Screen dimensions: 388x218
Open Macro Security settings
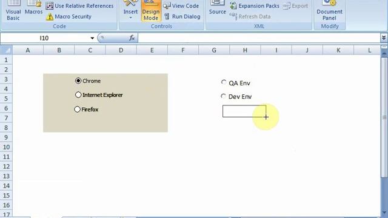(x=69, y=16)
